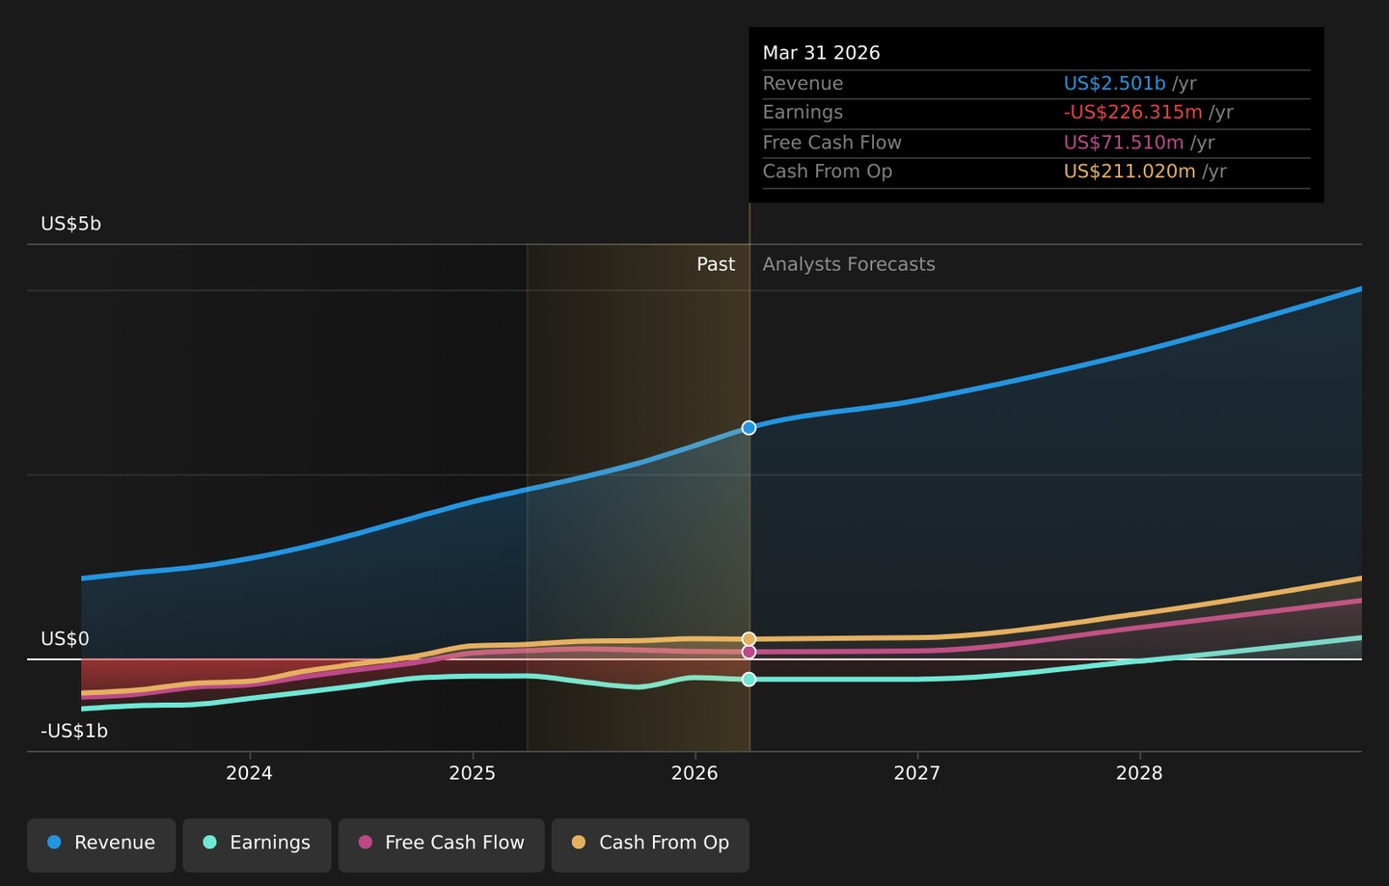Click the 2027 x-axis label
This screenshot has width=1389, height=886.
916,773
